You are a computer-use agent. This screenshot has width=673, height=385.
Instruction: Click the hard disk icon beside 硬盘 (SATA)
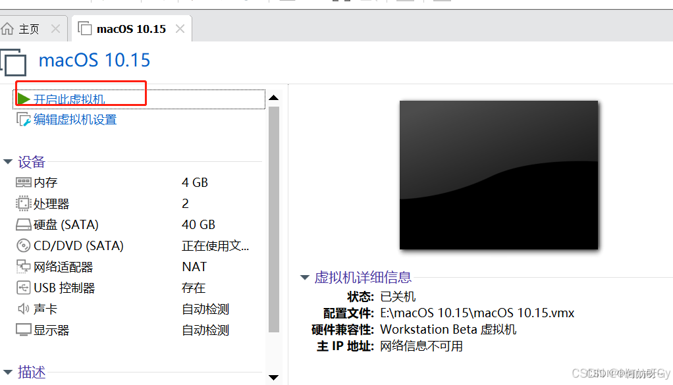tap(24, 224)
